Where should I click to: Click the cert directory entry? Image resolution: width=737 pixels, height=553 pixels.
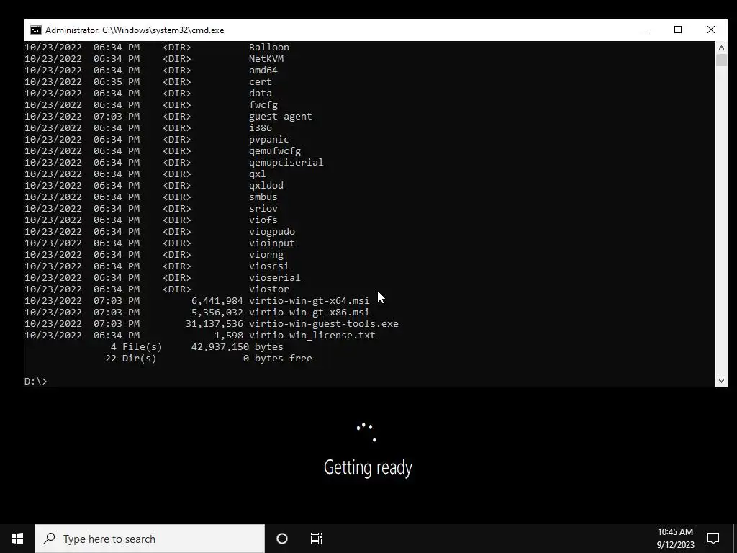[x=261, y=82]
